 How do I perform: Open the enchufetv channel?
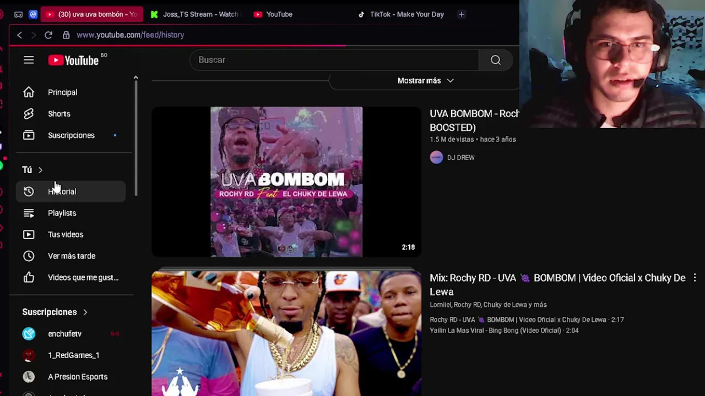coord(70,334)
